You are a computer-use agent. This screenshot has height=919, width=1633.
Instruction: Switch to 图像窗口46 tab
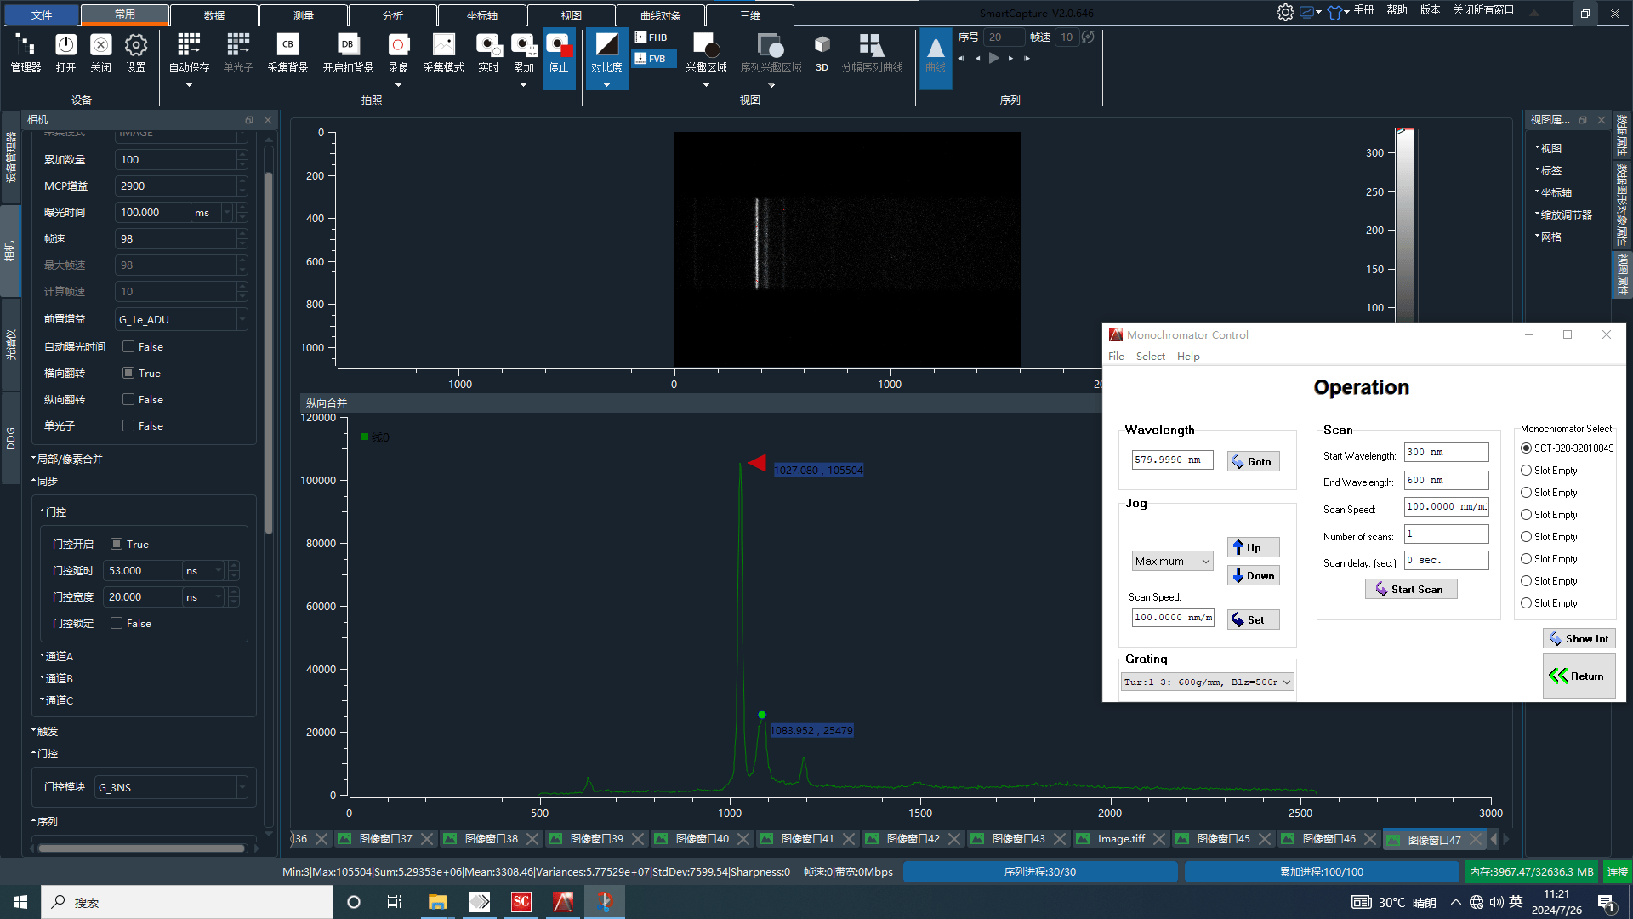point(1329,839)
